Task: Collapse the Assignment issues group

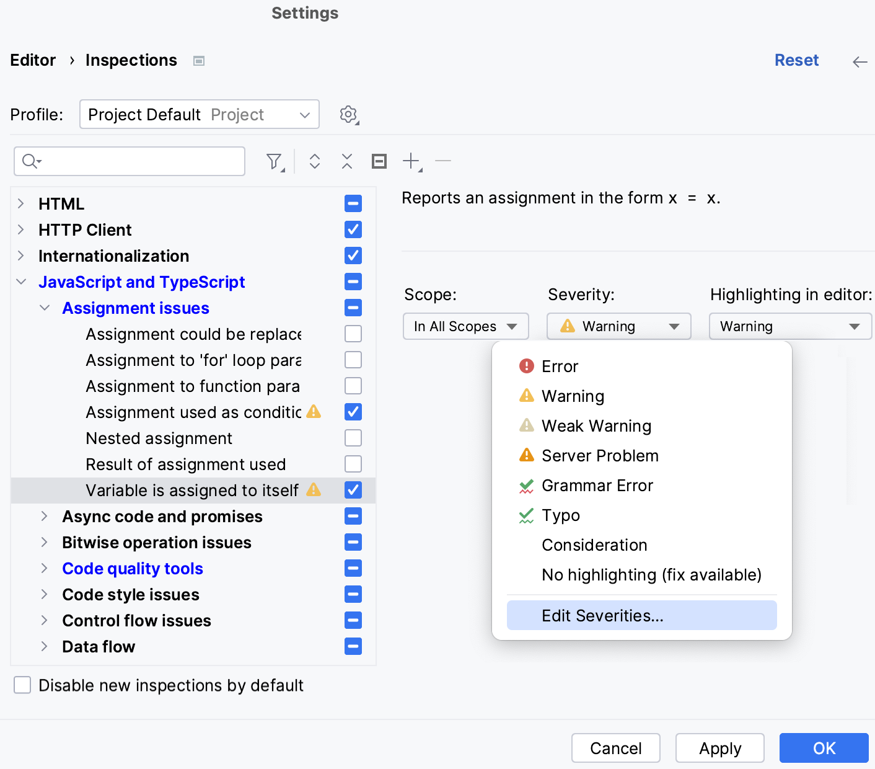Action: 44,308
